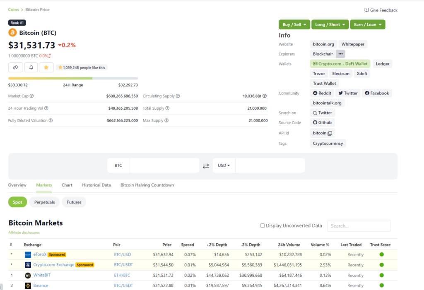The image size is (424, 290).
Task: Click the swap arrows between BTC and USD
Action: [x=206, y=165]
